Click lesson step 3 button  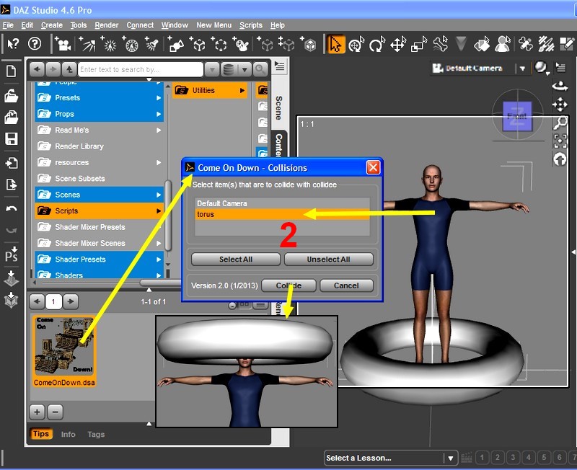(513, 458)
